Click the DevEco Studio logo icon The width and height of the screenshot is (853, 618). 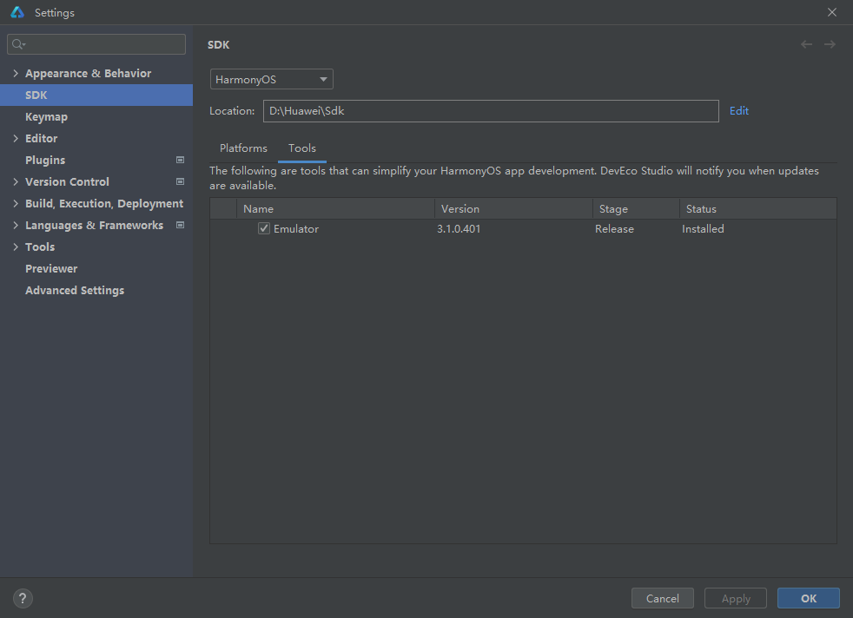tap(17, 12)
